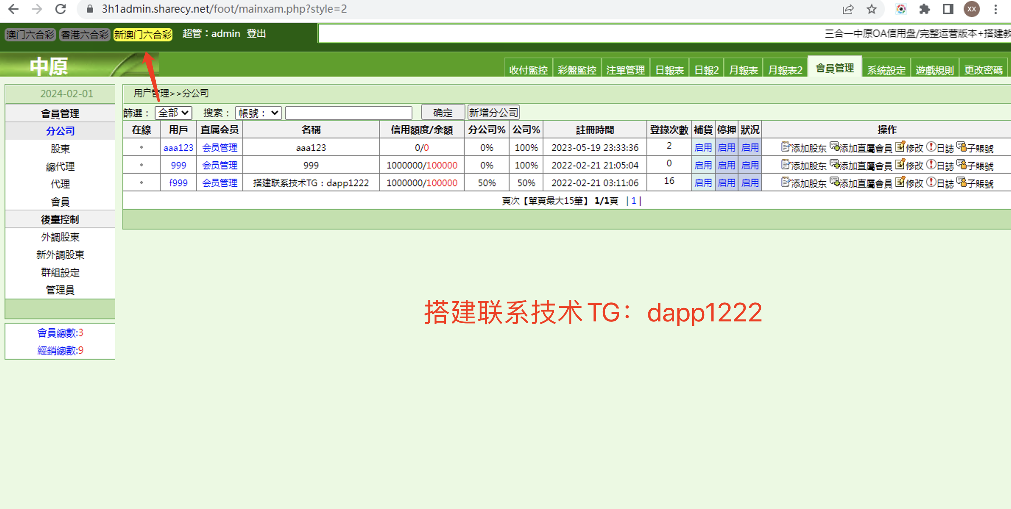This screenshot has width=1011, height=509.
Task: Toggle 狀況 启用 for user f999
Action: pyautogui.click(x=750, y=183)
